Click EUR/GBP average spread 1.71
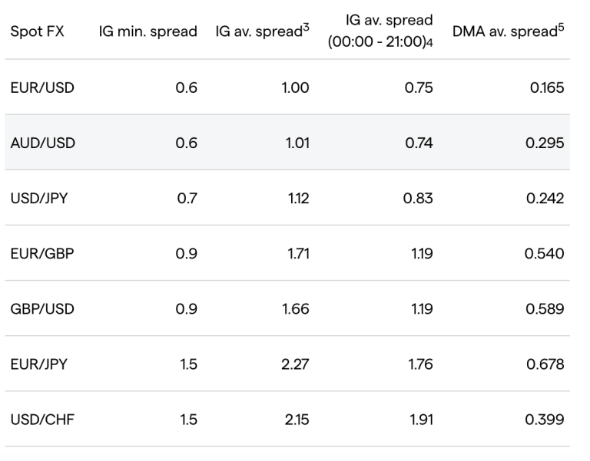The height and width of the screenshot is (461, 590). point(298,254)
